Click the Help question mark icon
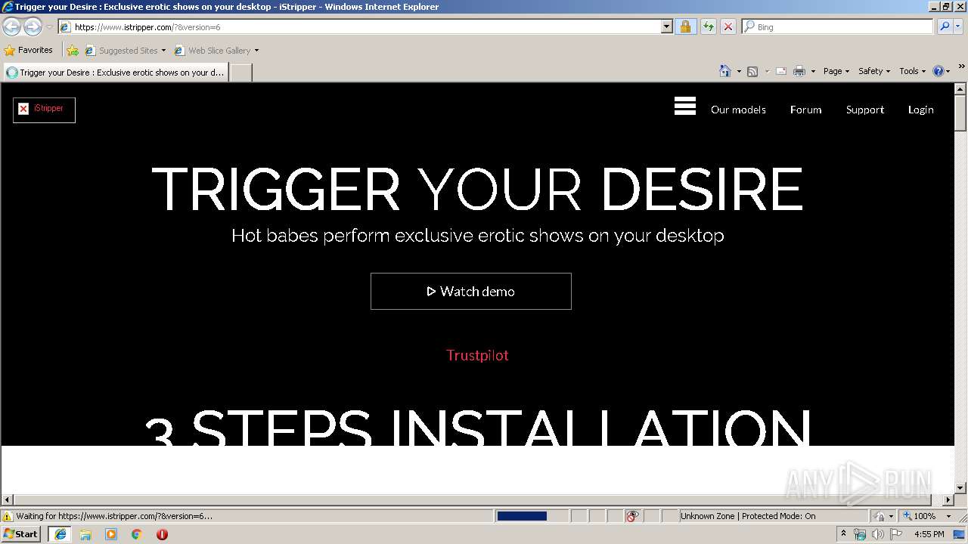 tap(939, 71)
